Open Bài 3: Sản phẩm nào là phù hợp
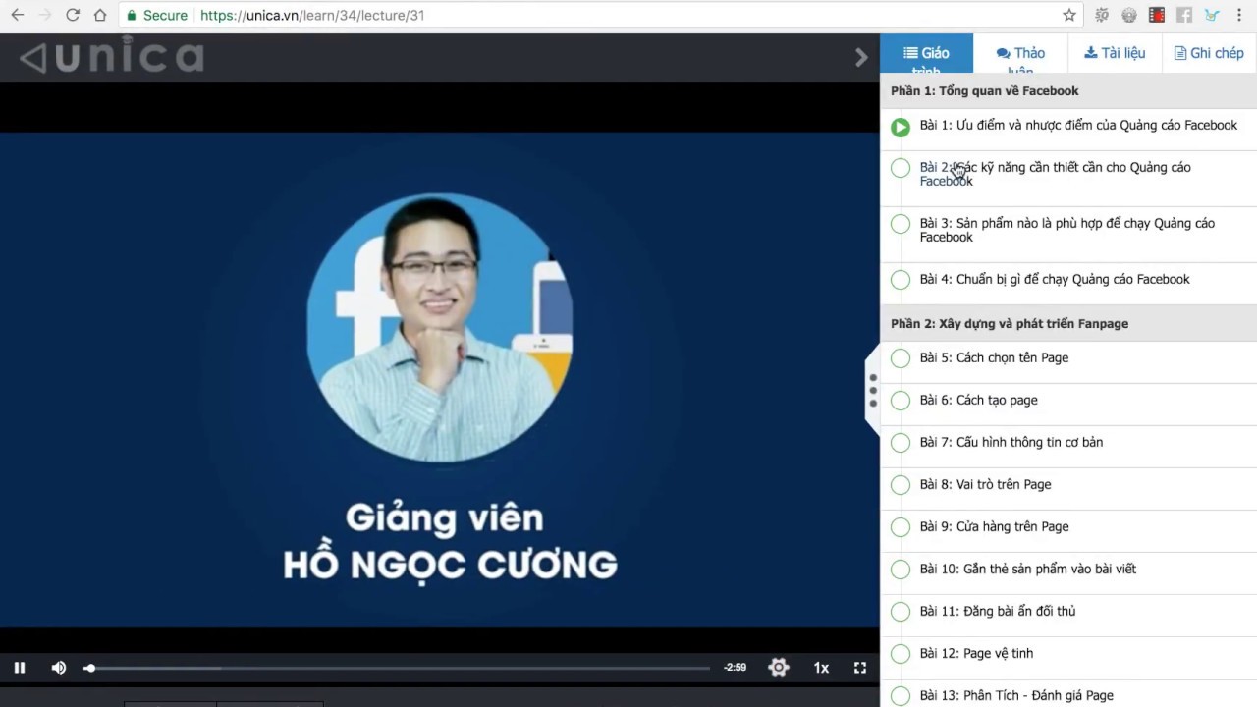This screenshot has width=1257, height=707. 1068,230
